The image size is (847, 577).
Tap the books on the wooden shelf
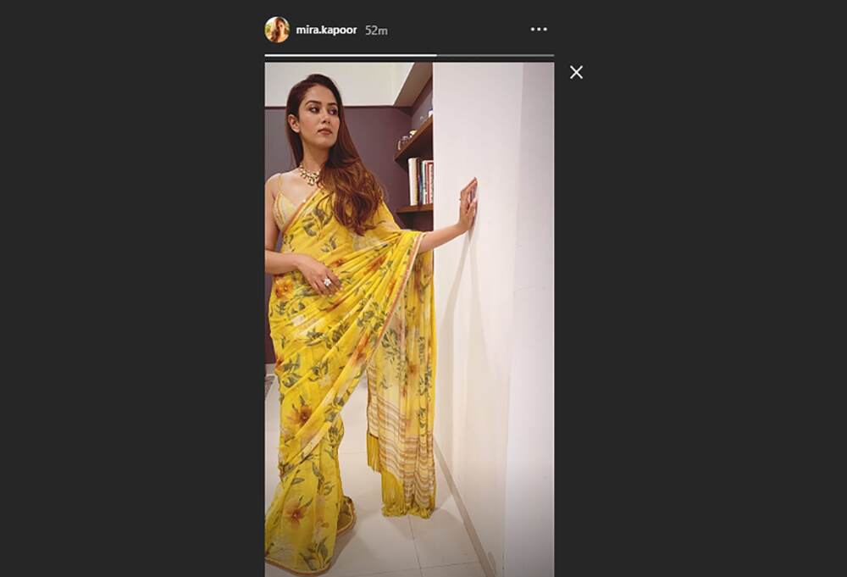[420, 181]
